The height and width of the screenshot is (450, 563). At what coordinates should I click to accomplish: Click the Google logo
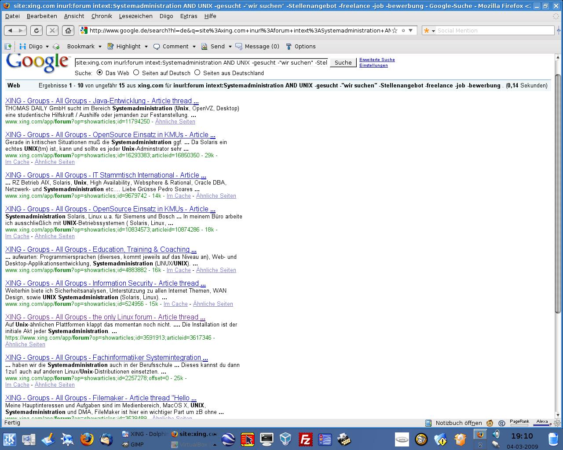[38, 63]
